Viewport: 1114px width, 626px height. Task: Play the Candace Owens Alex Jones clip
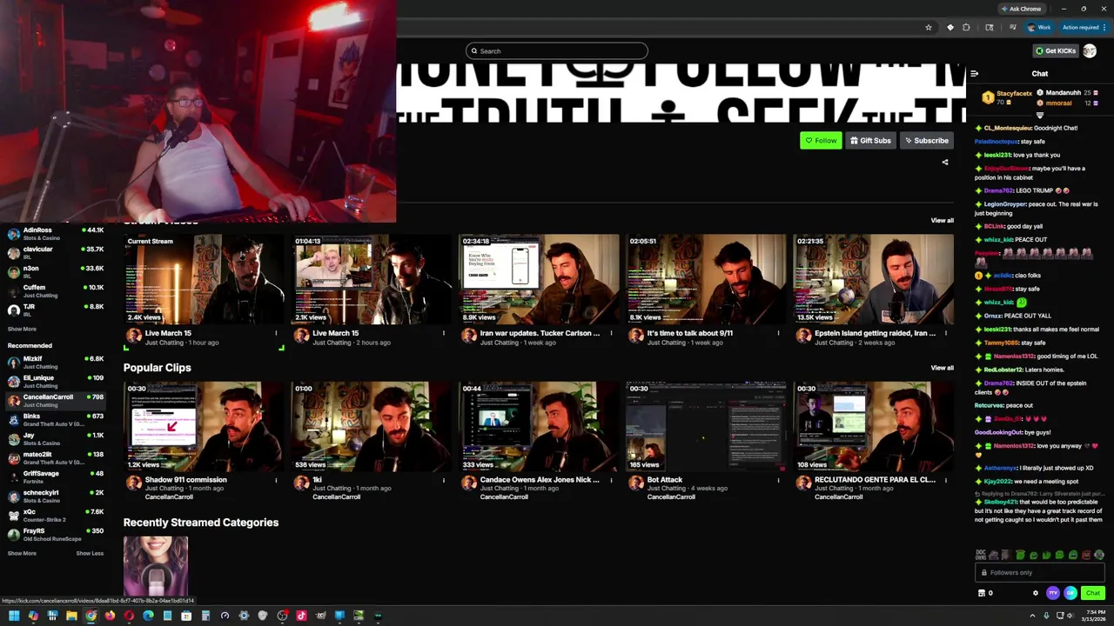pyautogui.click(x=539, y=426)
